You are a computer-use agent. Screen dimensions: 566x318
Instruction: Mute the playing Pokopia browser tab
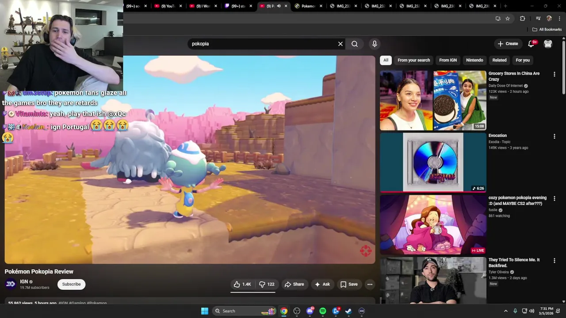[x=279, y=6]
